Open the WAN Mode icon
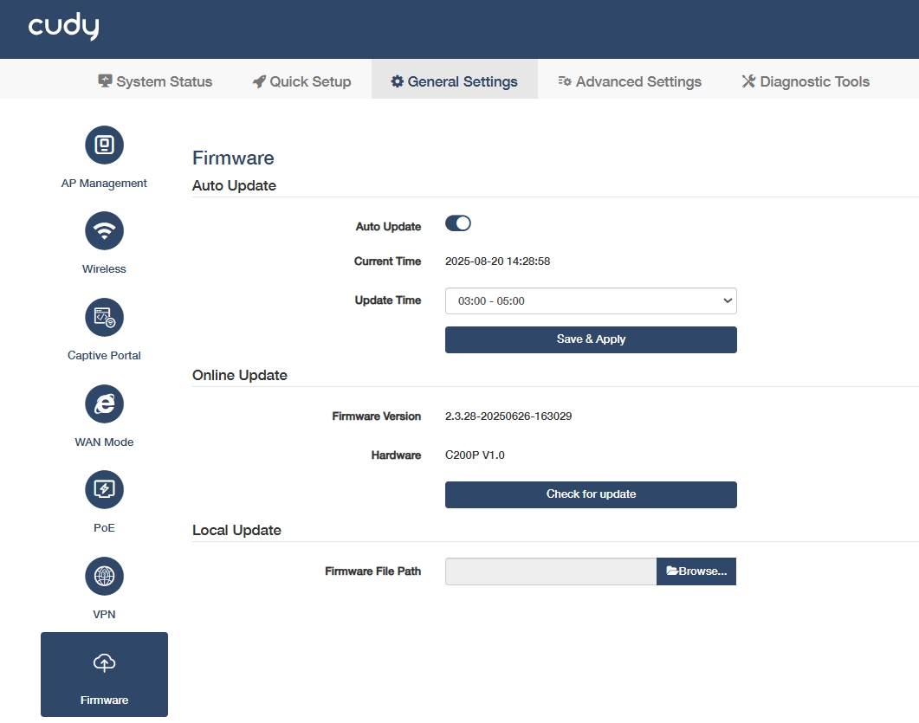 tap(104, 403)
